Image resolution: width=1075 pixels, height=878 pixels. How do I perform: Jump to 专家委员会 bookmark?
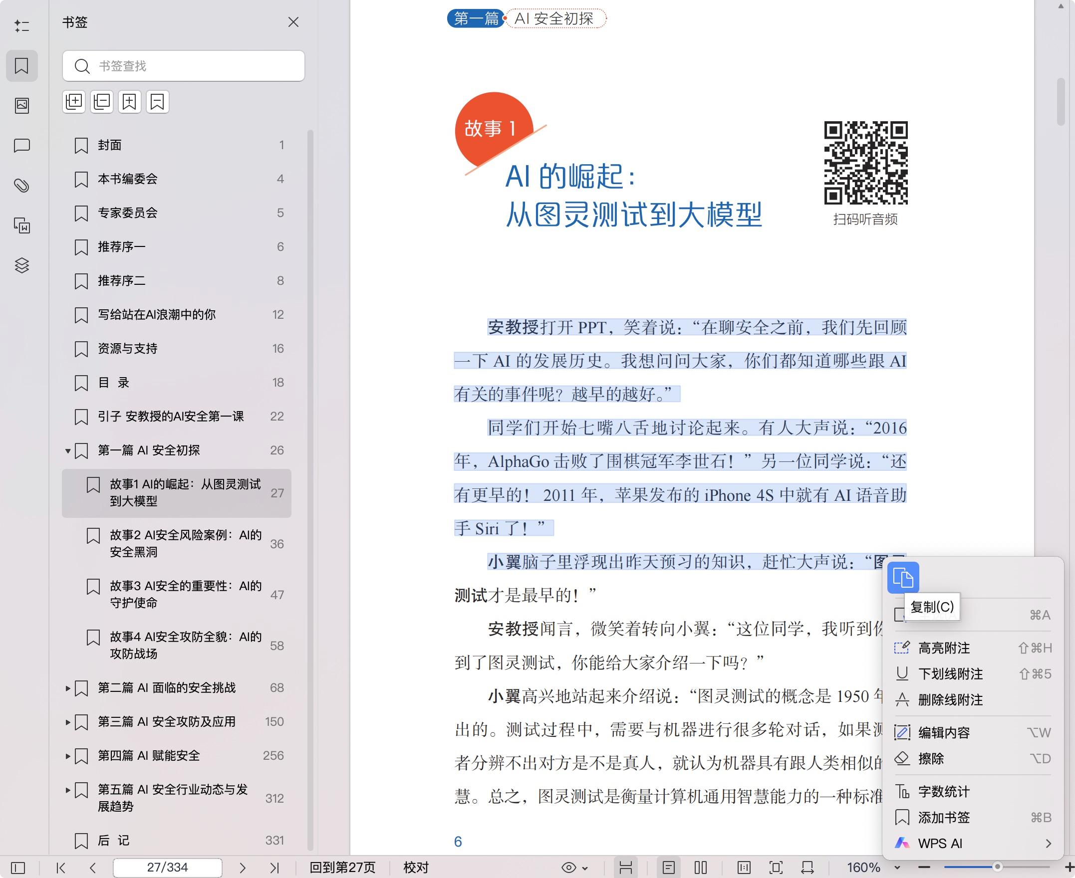point(177,213)
